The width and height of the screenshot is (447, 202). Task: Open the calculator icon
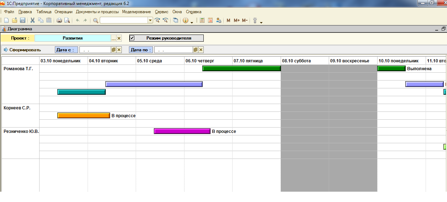coord(202,20)
